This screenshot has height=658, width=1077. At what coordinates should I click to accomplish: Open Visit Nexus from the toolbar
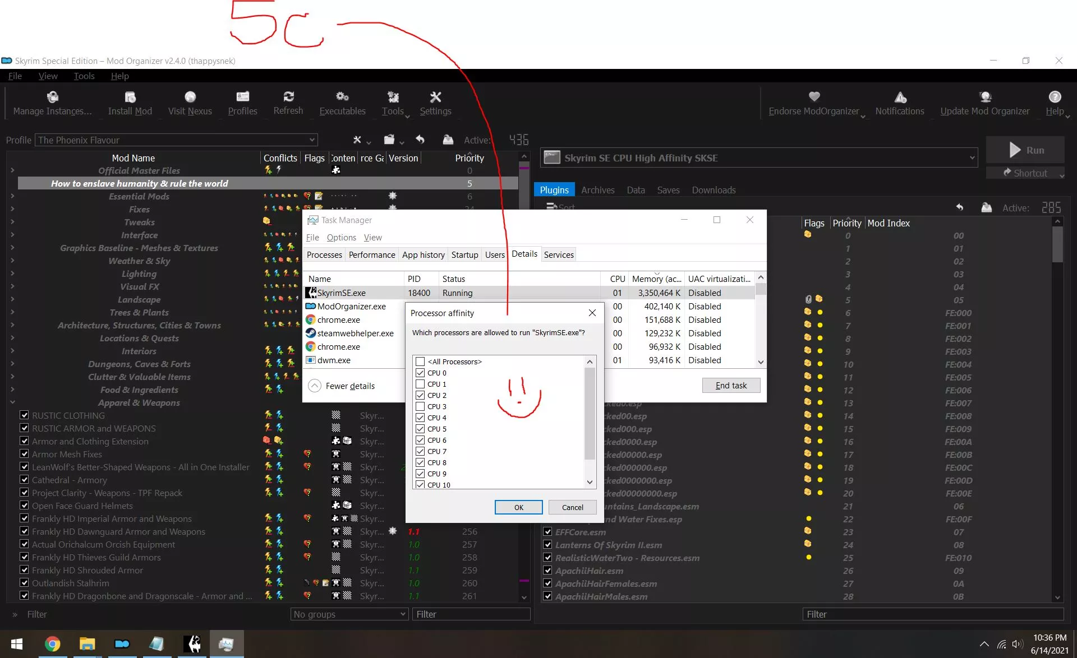(x=190, y=104)
